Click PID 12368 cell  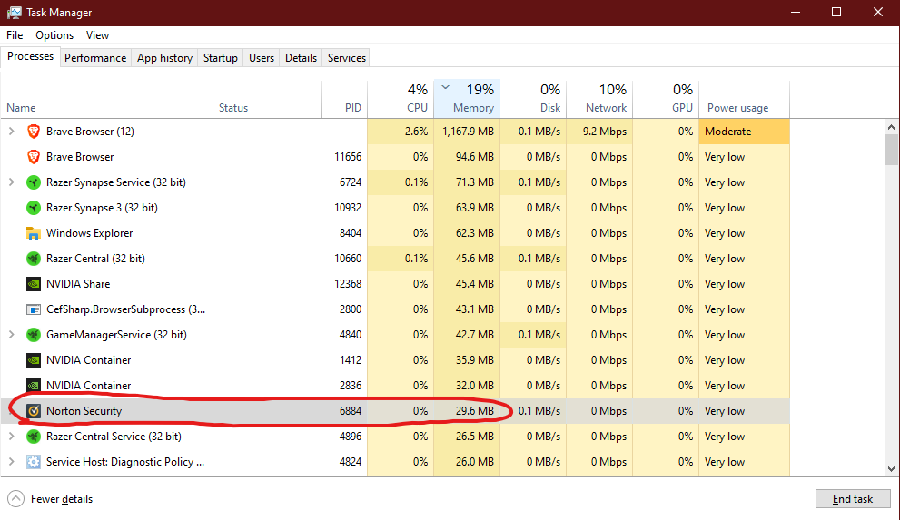coord(348,284)
